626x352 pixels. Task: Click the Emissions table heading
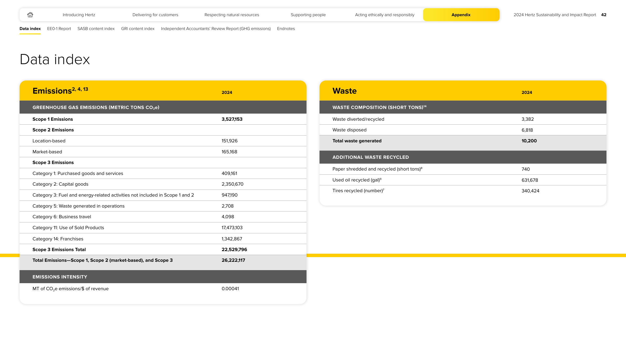(60, 90)
